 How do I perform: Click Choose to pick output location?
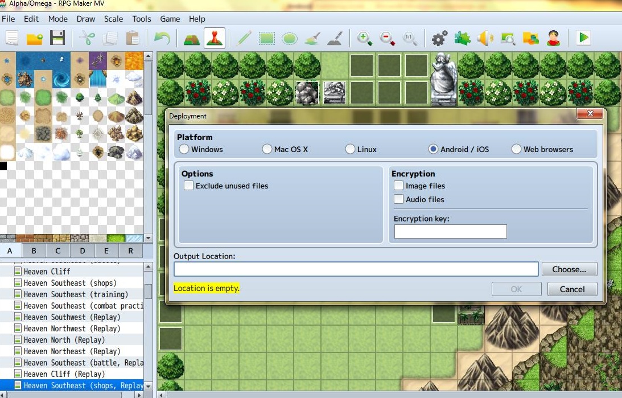[x=569, y=269]
